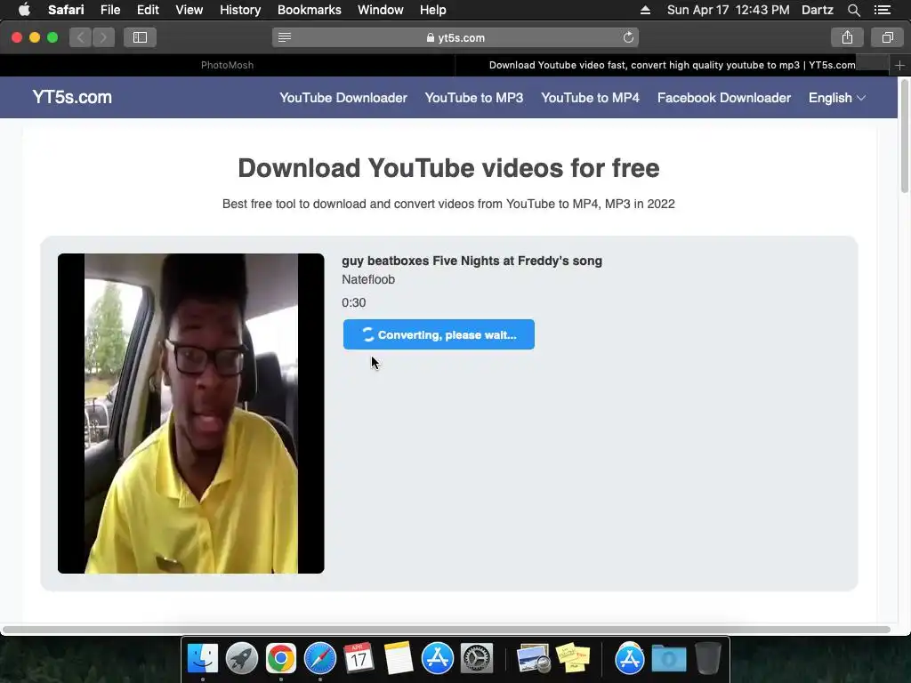Open the blue Downloads folder in Dock
Screen dimensions: 911x683
click(669, 659)
